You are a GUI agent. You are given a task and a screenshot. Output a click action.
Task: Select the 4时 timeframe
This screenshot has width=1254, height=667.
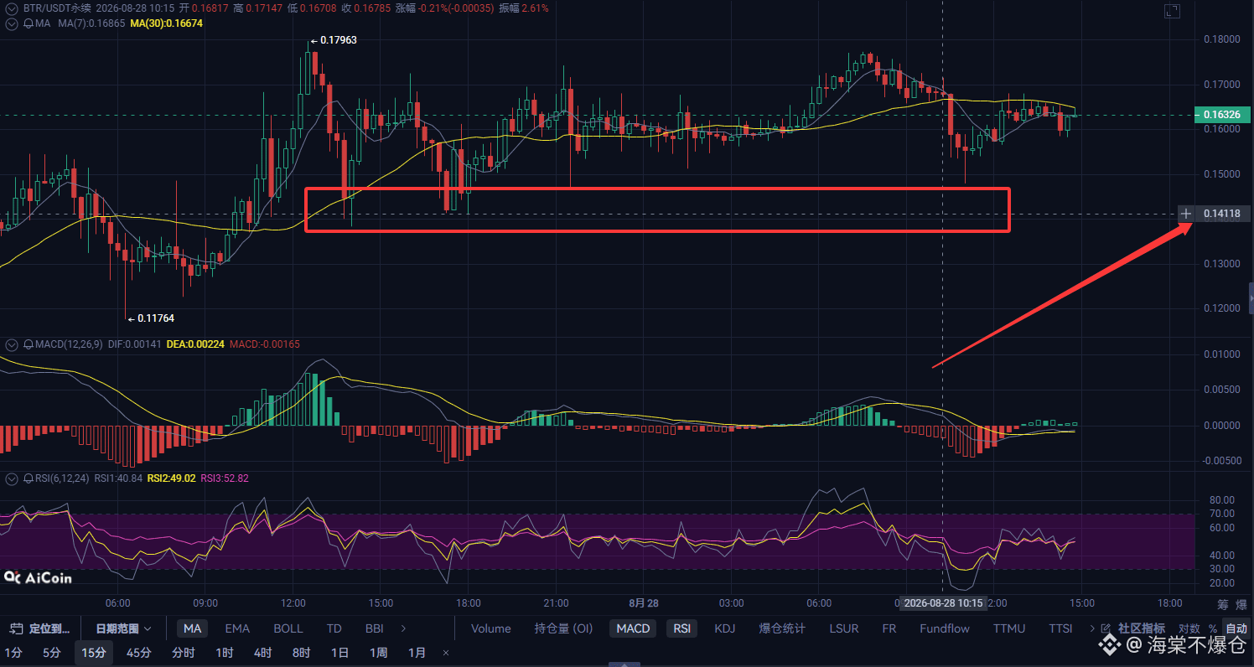[x=262, y=653]
